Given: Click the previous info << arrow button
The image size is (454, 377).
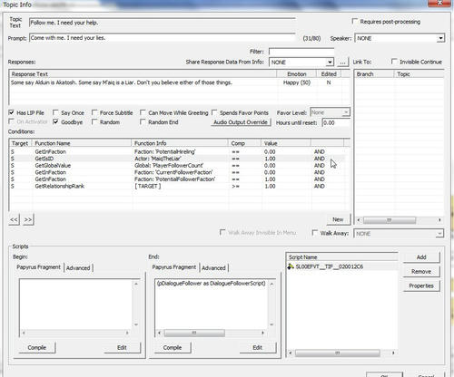Looking at the screenshot, I should (x=14, y=219).
